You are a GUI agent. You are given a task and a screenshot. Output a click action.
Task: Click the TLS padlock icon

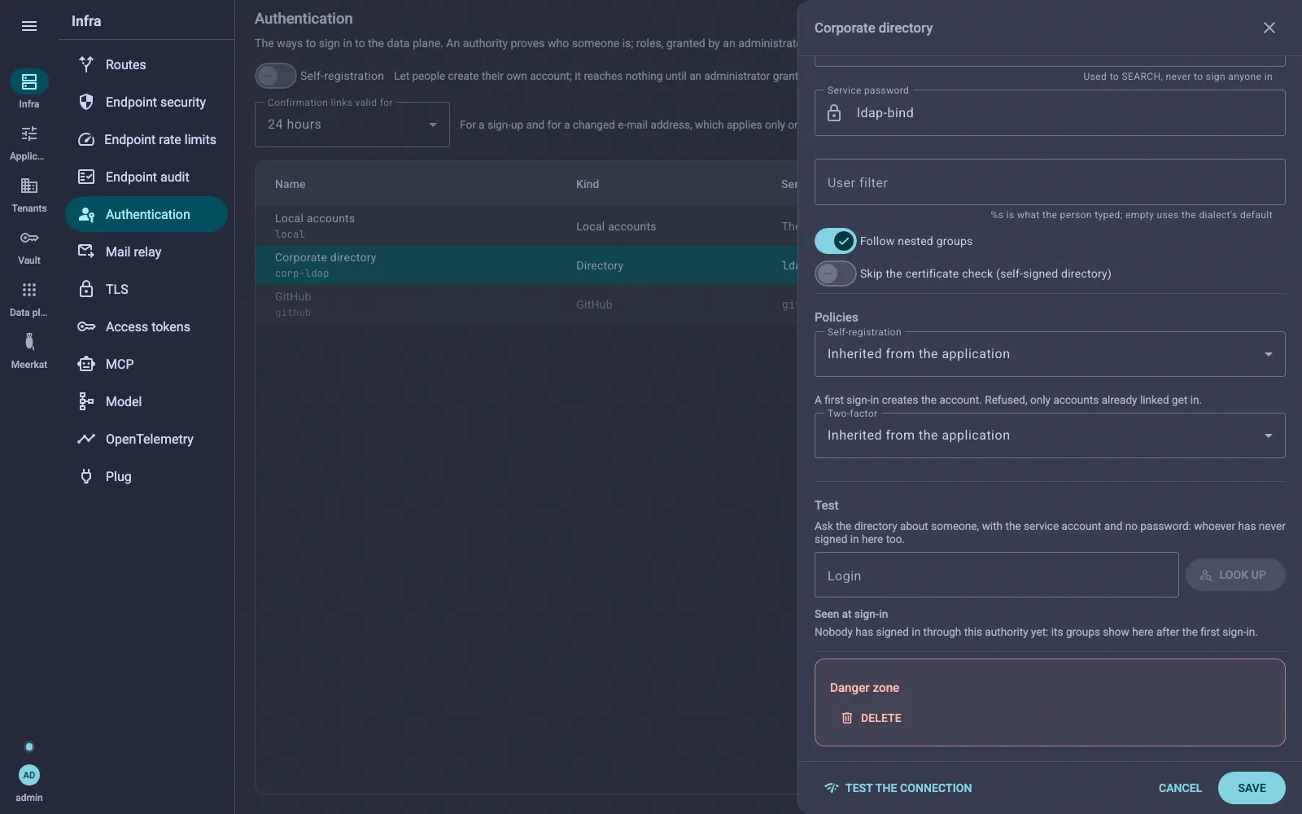(86, 289)
